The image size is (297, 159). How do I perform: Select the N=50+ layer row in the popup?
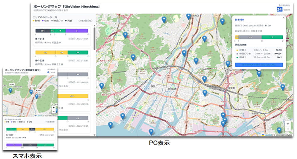(x=259, y=54)
